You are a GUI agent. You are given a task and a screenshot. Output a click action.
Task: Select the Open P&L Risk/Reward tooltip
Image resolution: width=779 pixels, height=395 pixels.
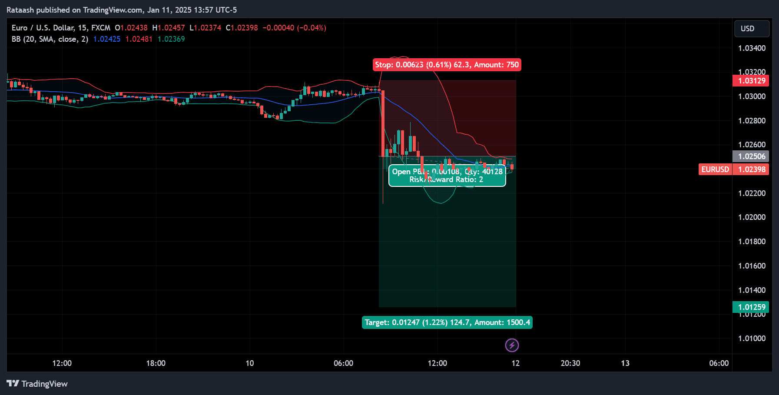click(447, 176)
